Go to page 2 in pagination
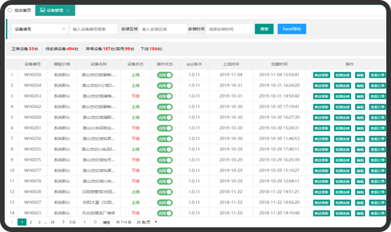 tap(31, 222)
